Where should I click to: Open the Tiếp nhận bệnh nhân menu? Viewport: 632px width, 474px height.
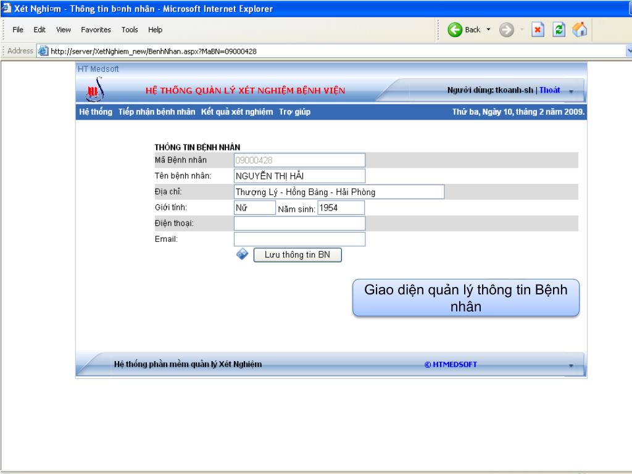(157, 112)
